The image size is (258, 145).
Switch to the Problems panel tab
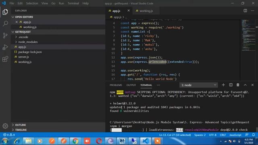click(x=116, y=85)
